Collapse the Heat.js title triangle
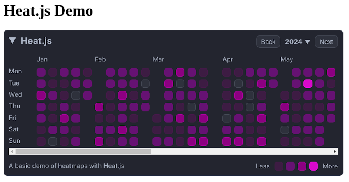The image size is (349, 182). point(12,41)
